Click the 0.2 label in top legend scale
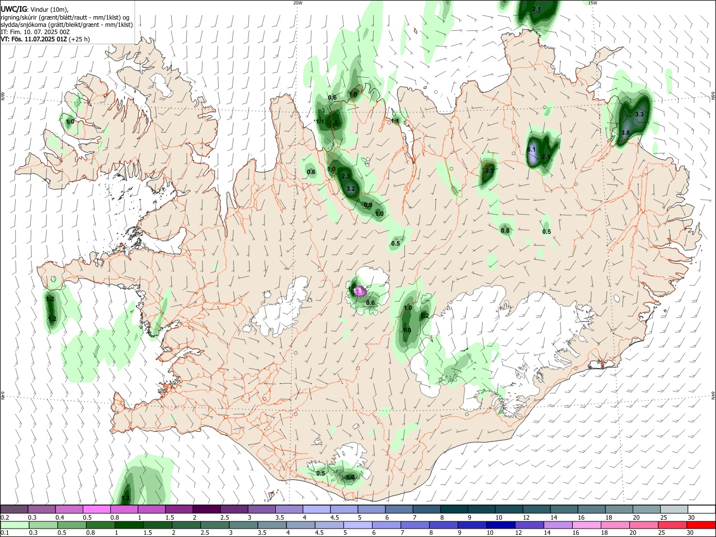The width and height of the screenshot is (716, 537). point(5,517)
